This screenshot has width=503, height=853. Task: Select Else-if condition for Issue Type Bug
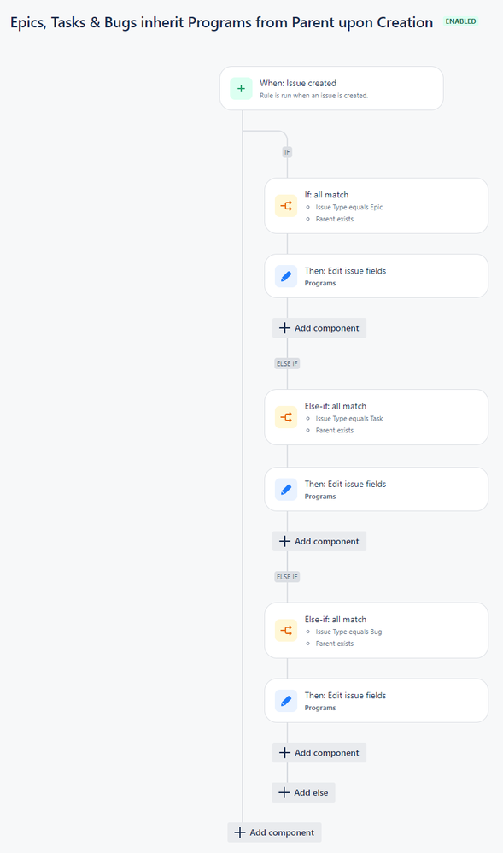377,631
